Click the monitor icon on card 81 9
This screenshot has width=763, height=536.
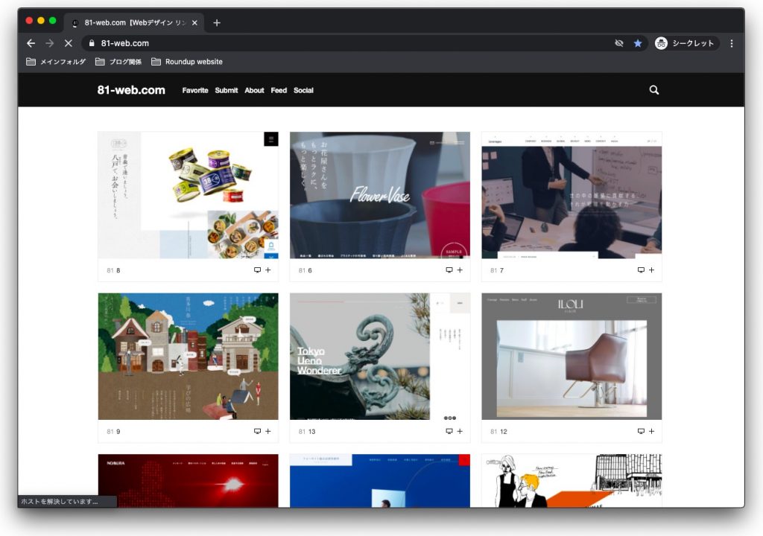click(x=257, y=432)
